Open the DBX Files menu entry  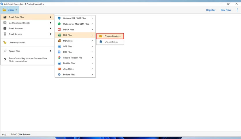pos(75,52)
